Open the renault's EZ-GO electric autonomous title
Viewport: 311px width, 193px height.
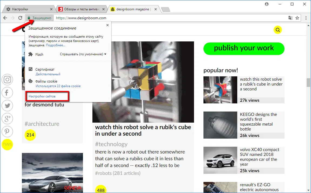tap(259, 187)
